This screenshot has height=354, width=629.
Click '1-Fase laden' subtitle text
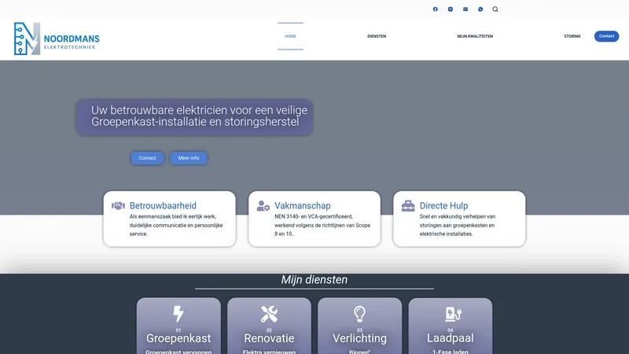coord(450,352)
